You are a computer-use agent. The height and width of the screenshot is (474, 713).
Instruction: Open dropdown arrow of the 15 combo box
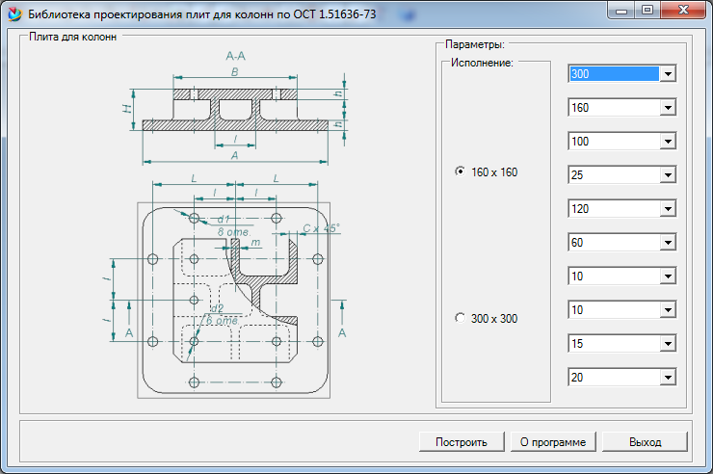point(668,344)
